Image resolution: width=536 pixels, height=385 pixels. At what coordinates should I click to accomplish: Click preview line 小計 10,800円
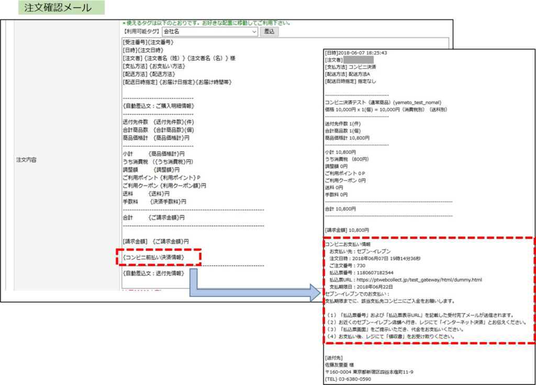(340, 152)
